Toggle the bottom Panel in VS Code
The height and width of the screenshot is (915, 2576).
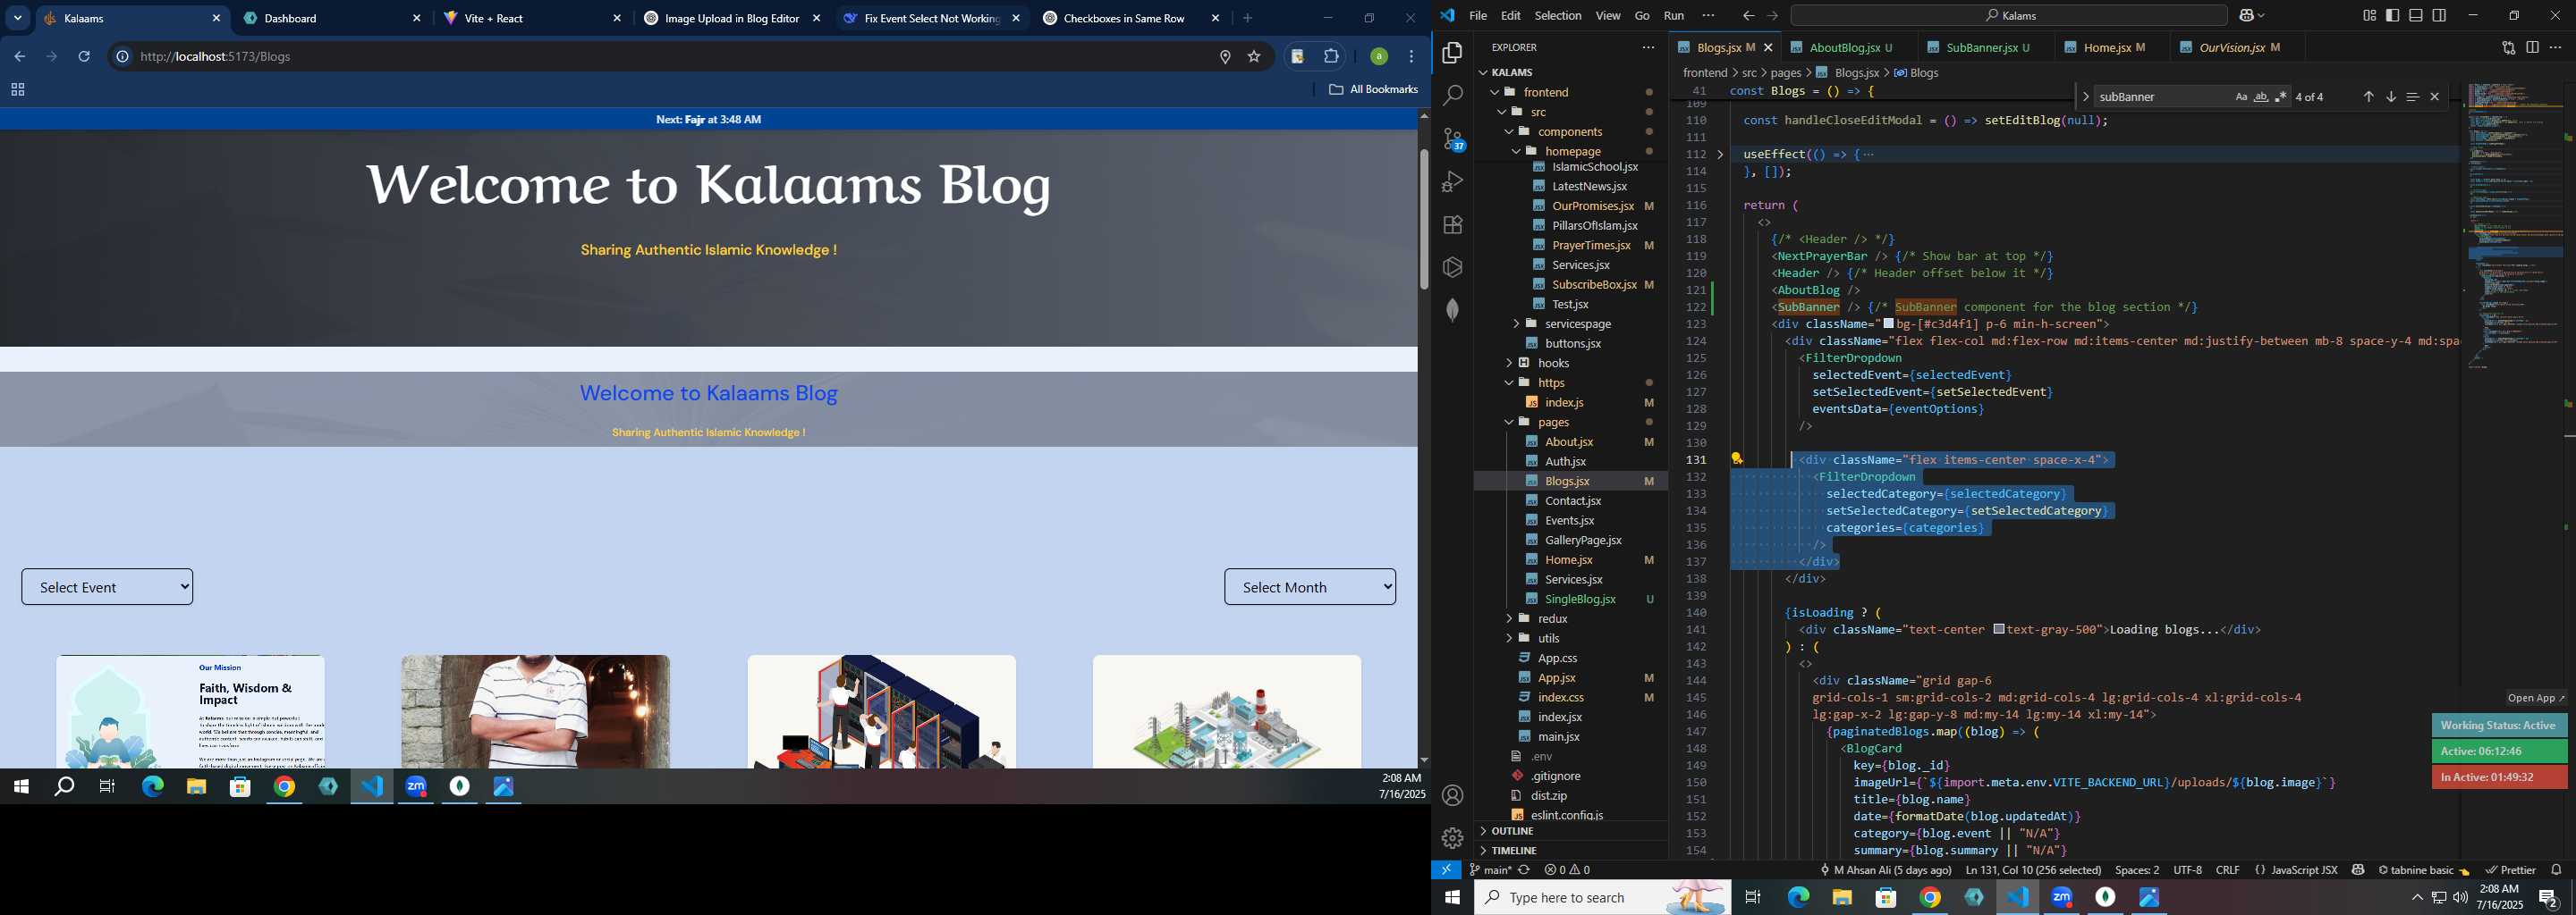[2416, 16]
